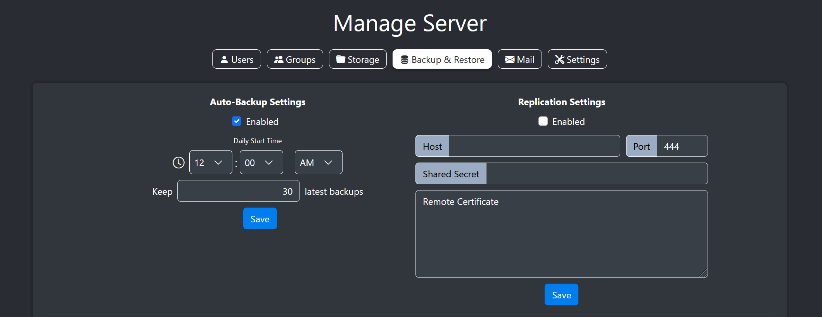Click the Port field showing 444
822x317 pixels.
682,146
